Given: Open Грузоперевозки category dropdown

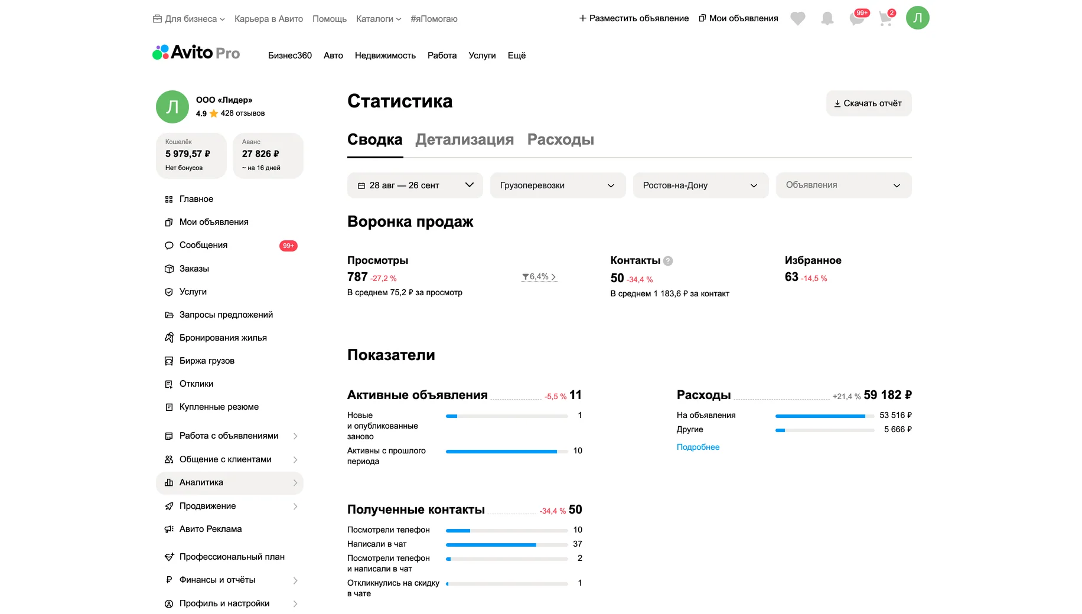Looking at the screenshot, I should [558, 185].
